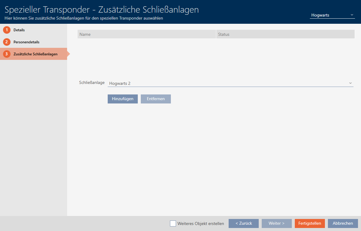Click the orange step 2 circle icon
Image resolution: width=361 pixels, height=231 pixels.
(7, 42)
